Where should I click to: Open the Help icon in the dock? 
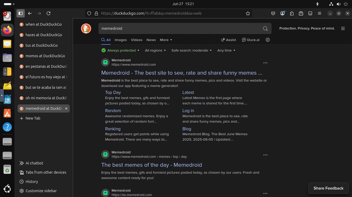pos(7,127)
